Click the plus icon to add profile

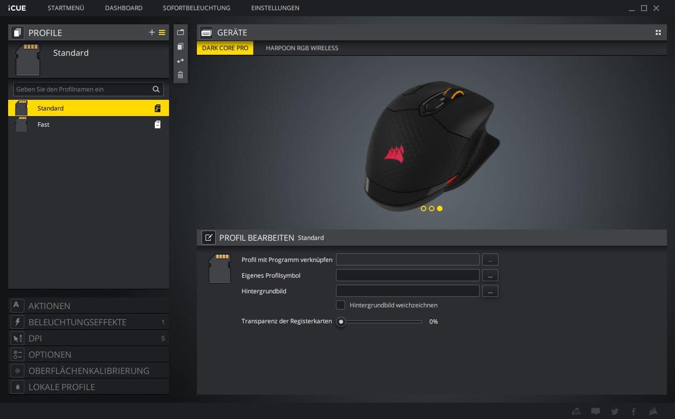[151, 32]
